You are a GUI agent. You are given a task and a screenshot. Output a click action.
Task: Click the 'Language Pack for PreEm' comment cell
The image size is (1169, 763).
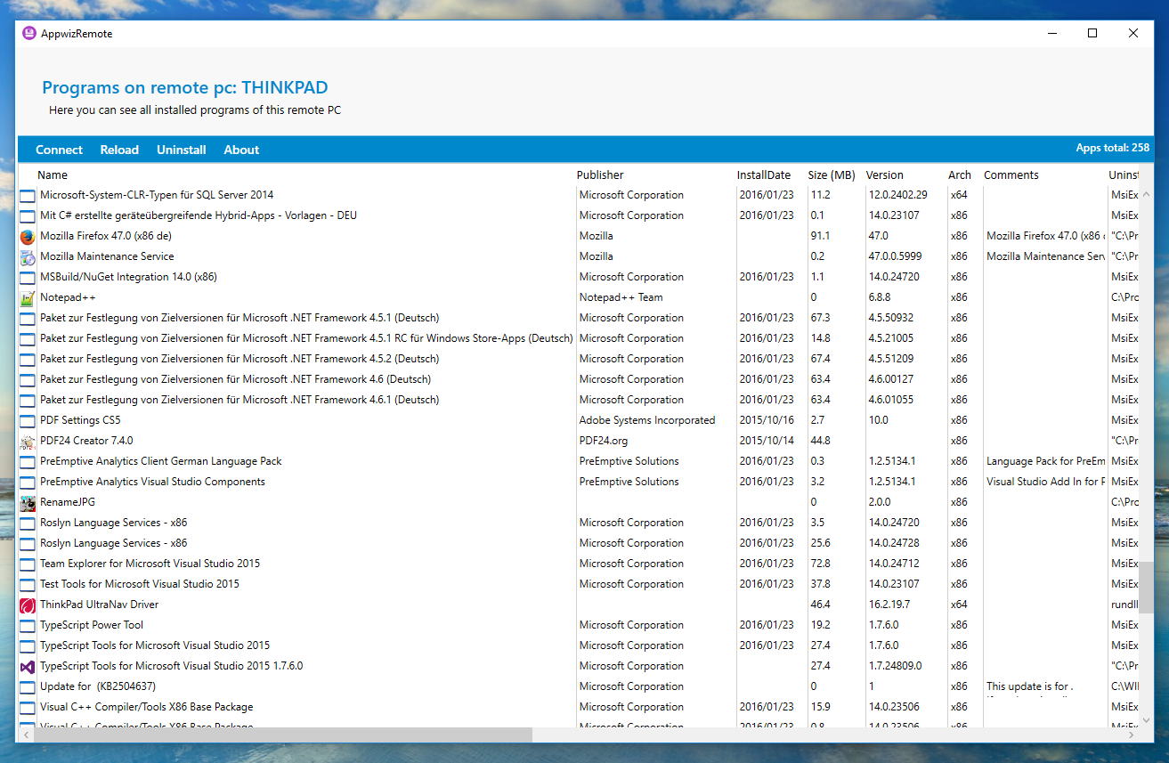pyautogui.click(x=1045, y=461)
